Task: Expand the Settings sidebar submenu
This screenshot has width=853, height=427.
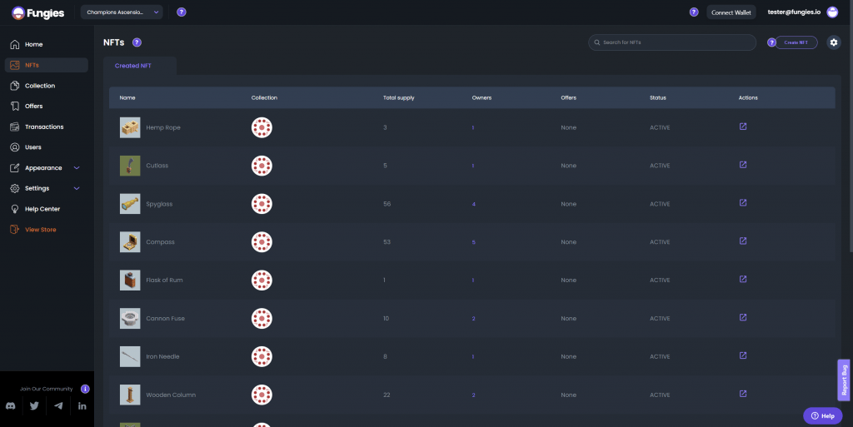Action: (x=77, y=188)
